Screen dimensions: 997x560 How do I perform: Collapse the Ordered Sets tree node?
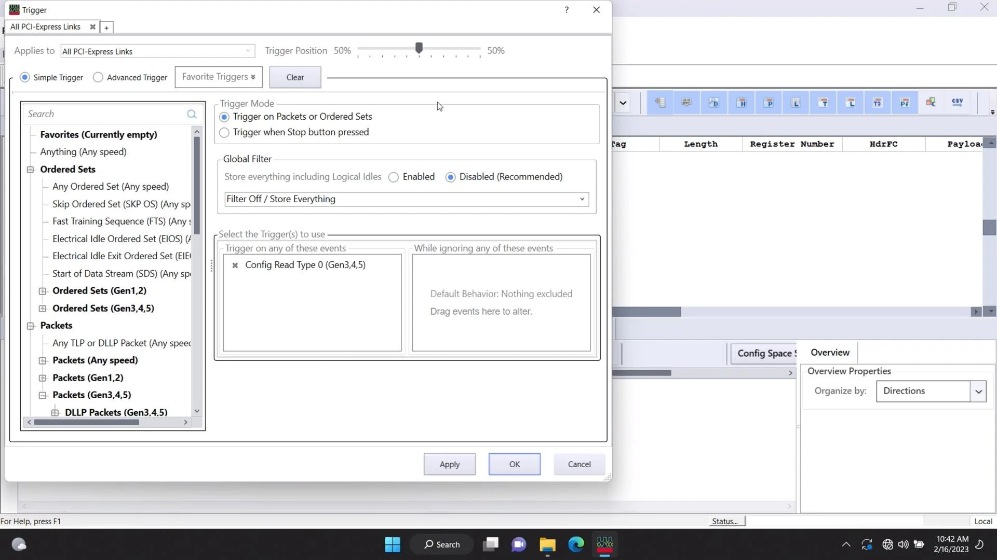tap(31, 170)
